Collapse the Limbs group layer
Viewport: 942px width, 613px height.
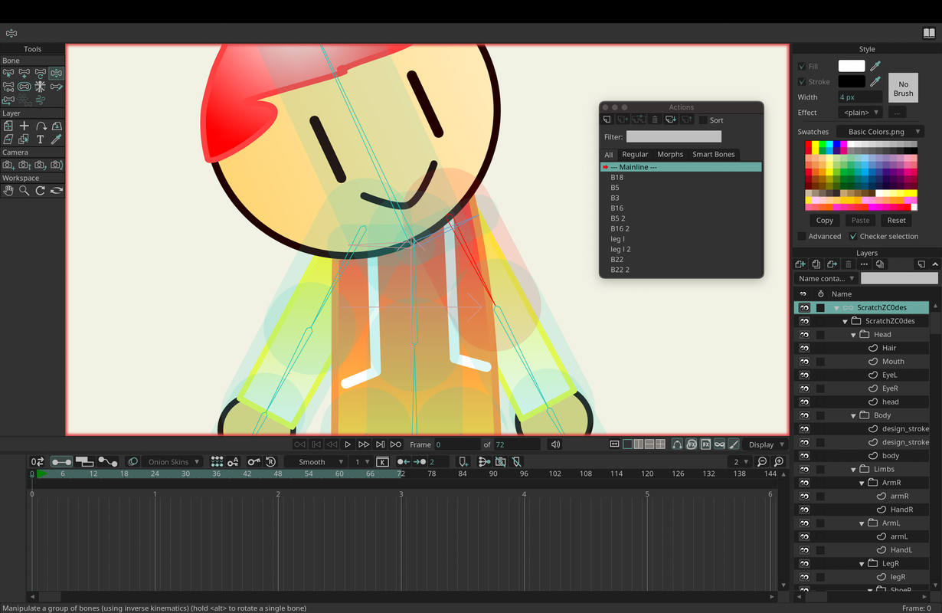[854, 469]
